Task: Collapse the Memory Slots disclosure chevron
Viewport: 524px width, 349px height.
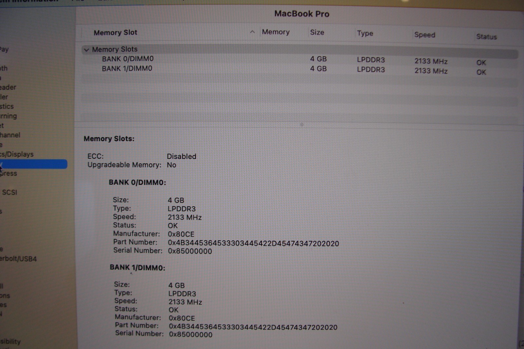Action: point(86,50)
